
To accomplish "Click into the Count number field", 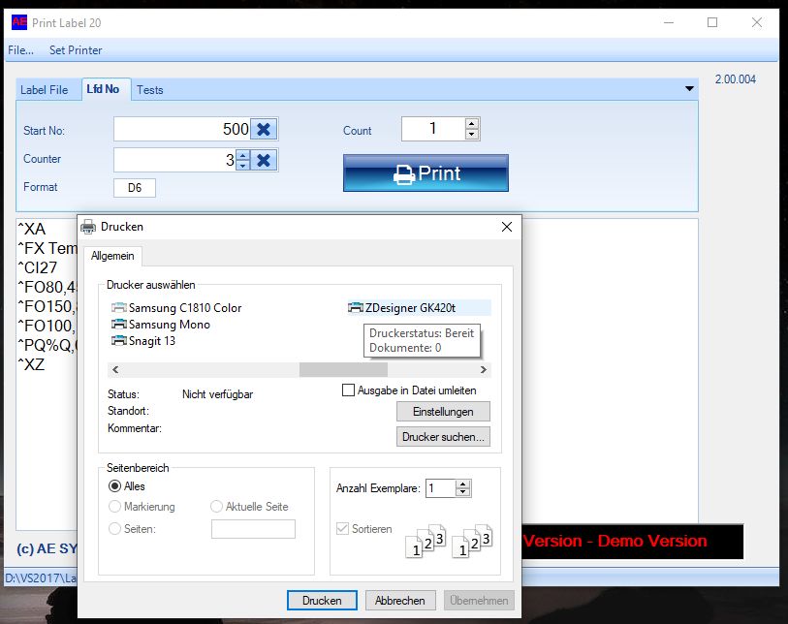I will 433,129.
